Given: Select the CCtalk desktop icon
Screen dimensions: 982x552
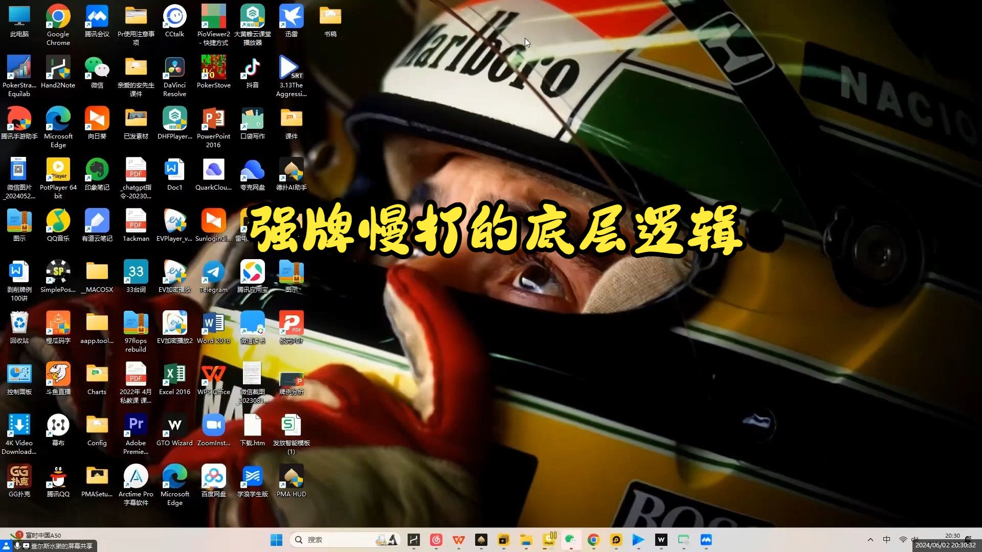Looking at the screenshot, I should pyautogui.click(x=174, y=21).
